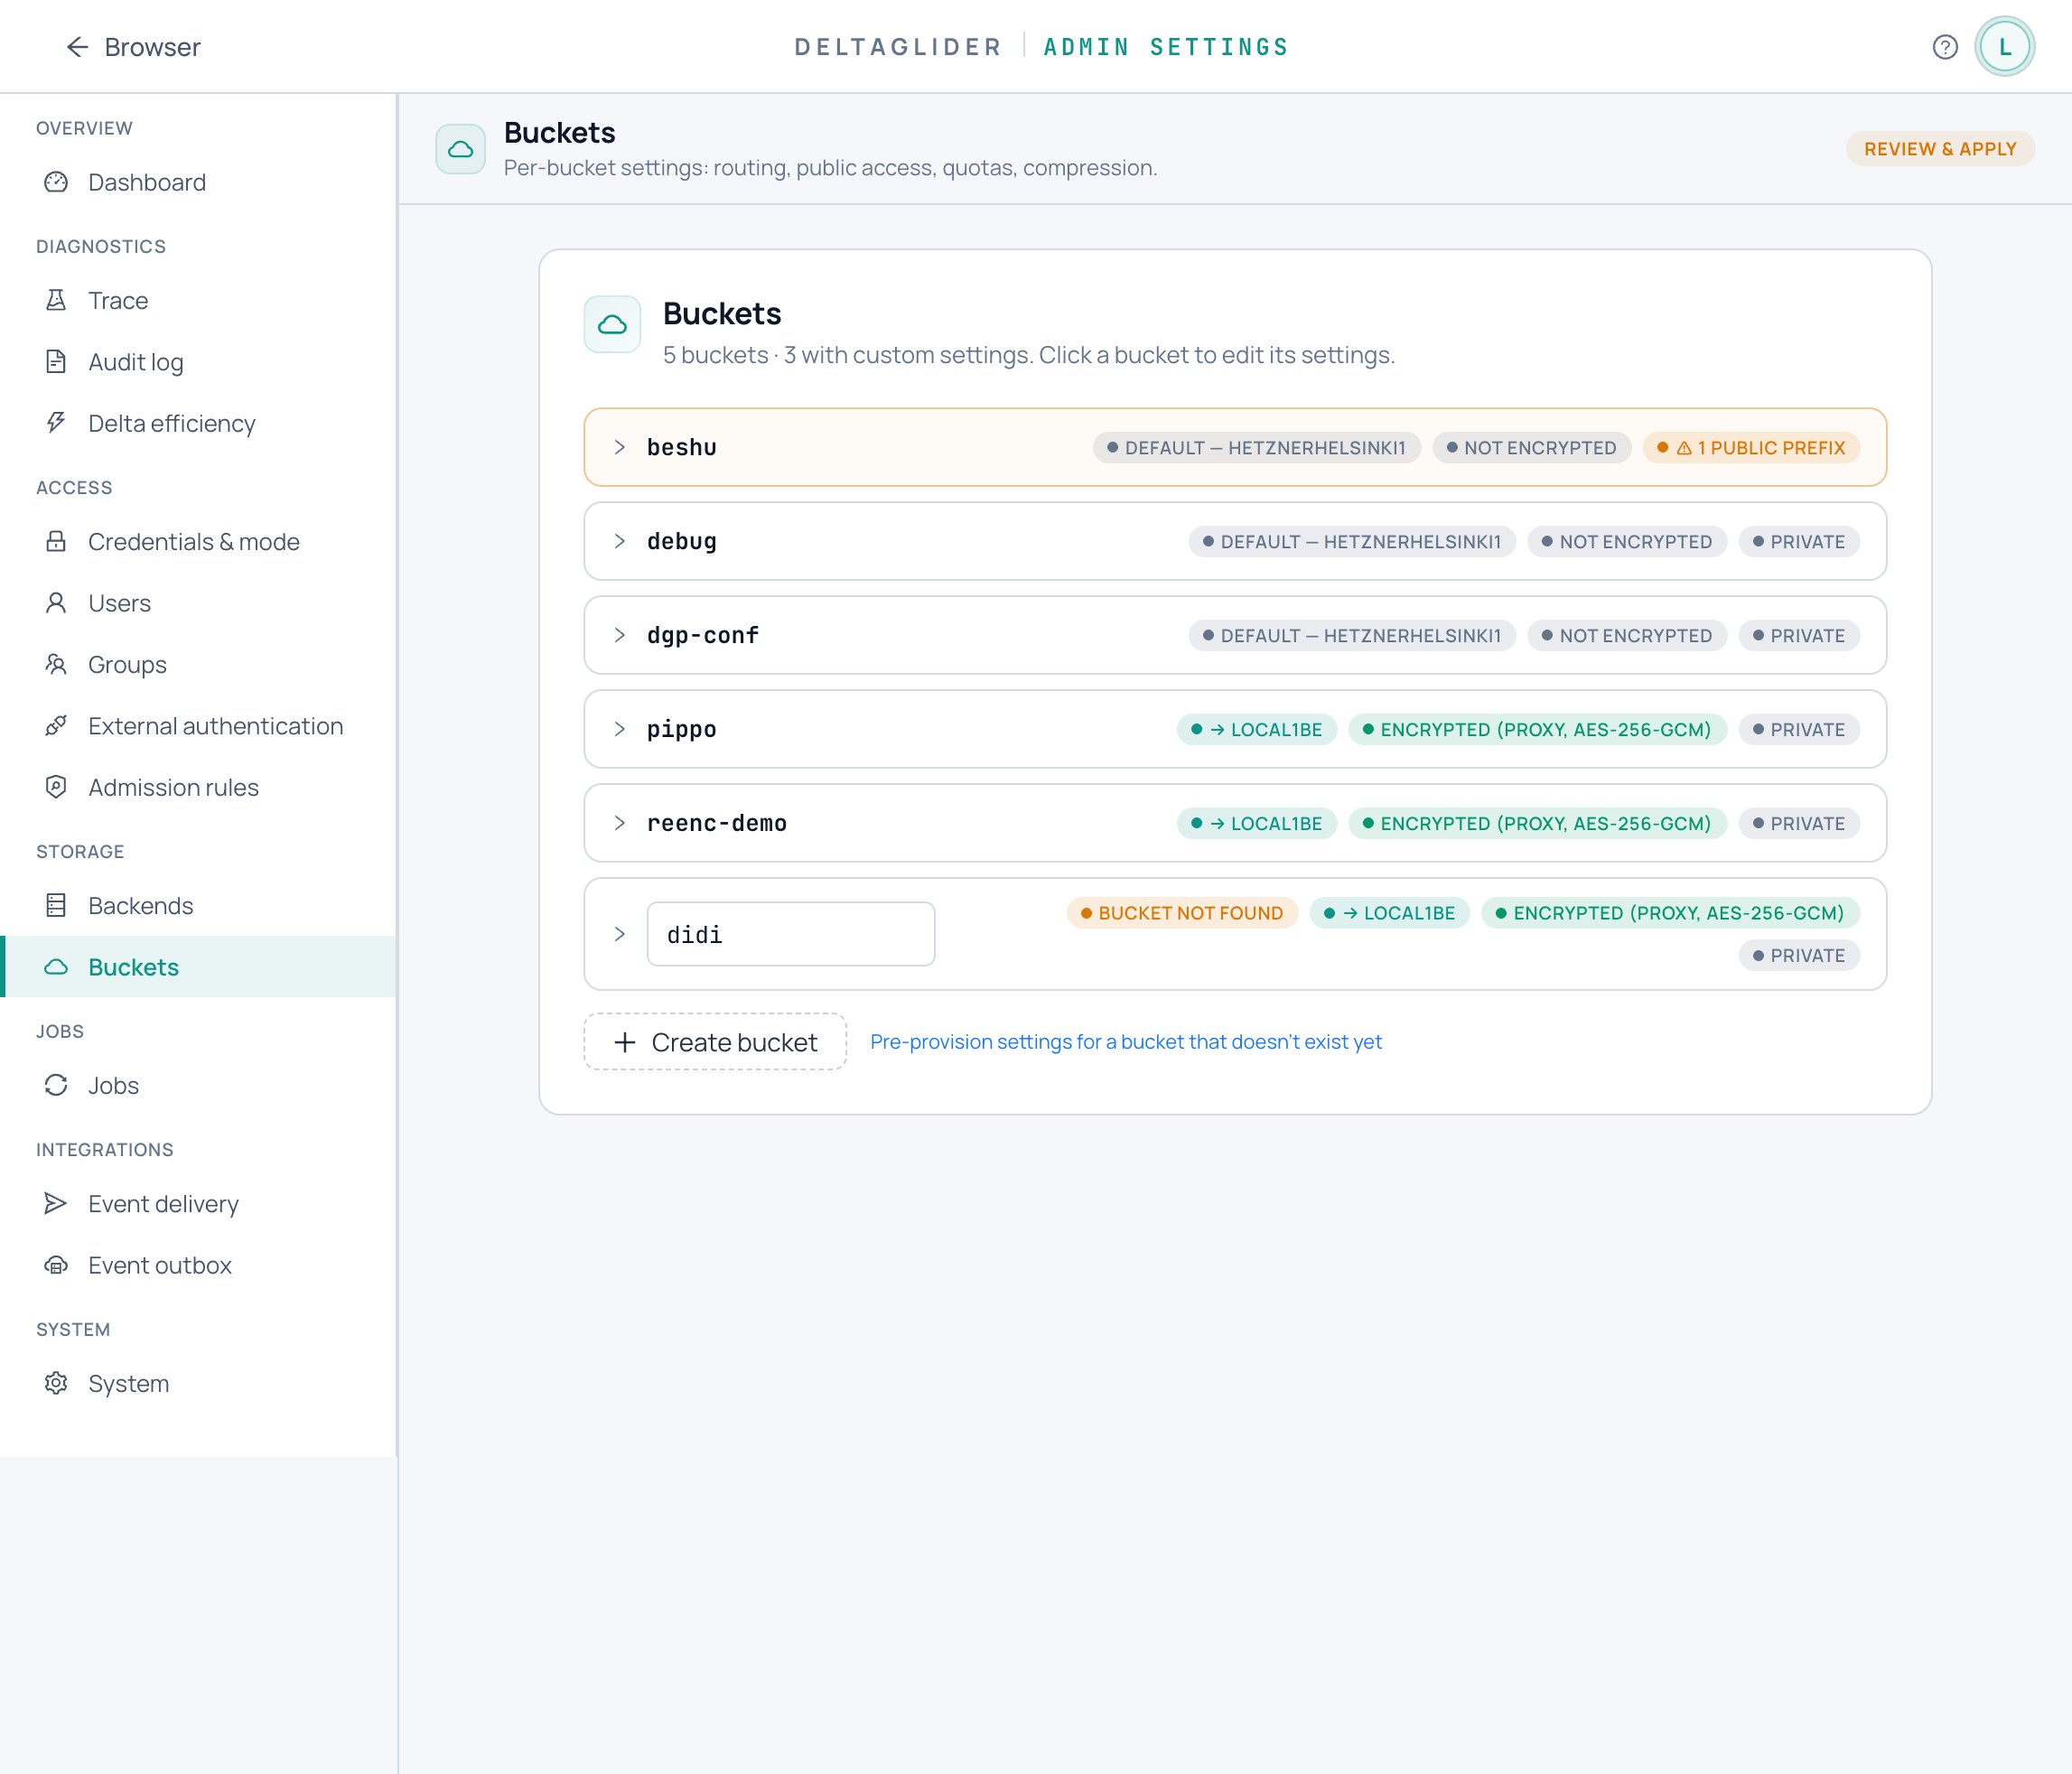Click the Users person icon

56,603
